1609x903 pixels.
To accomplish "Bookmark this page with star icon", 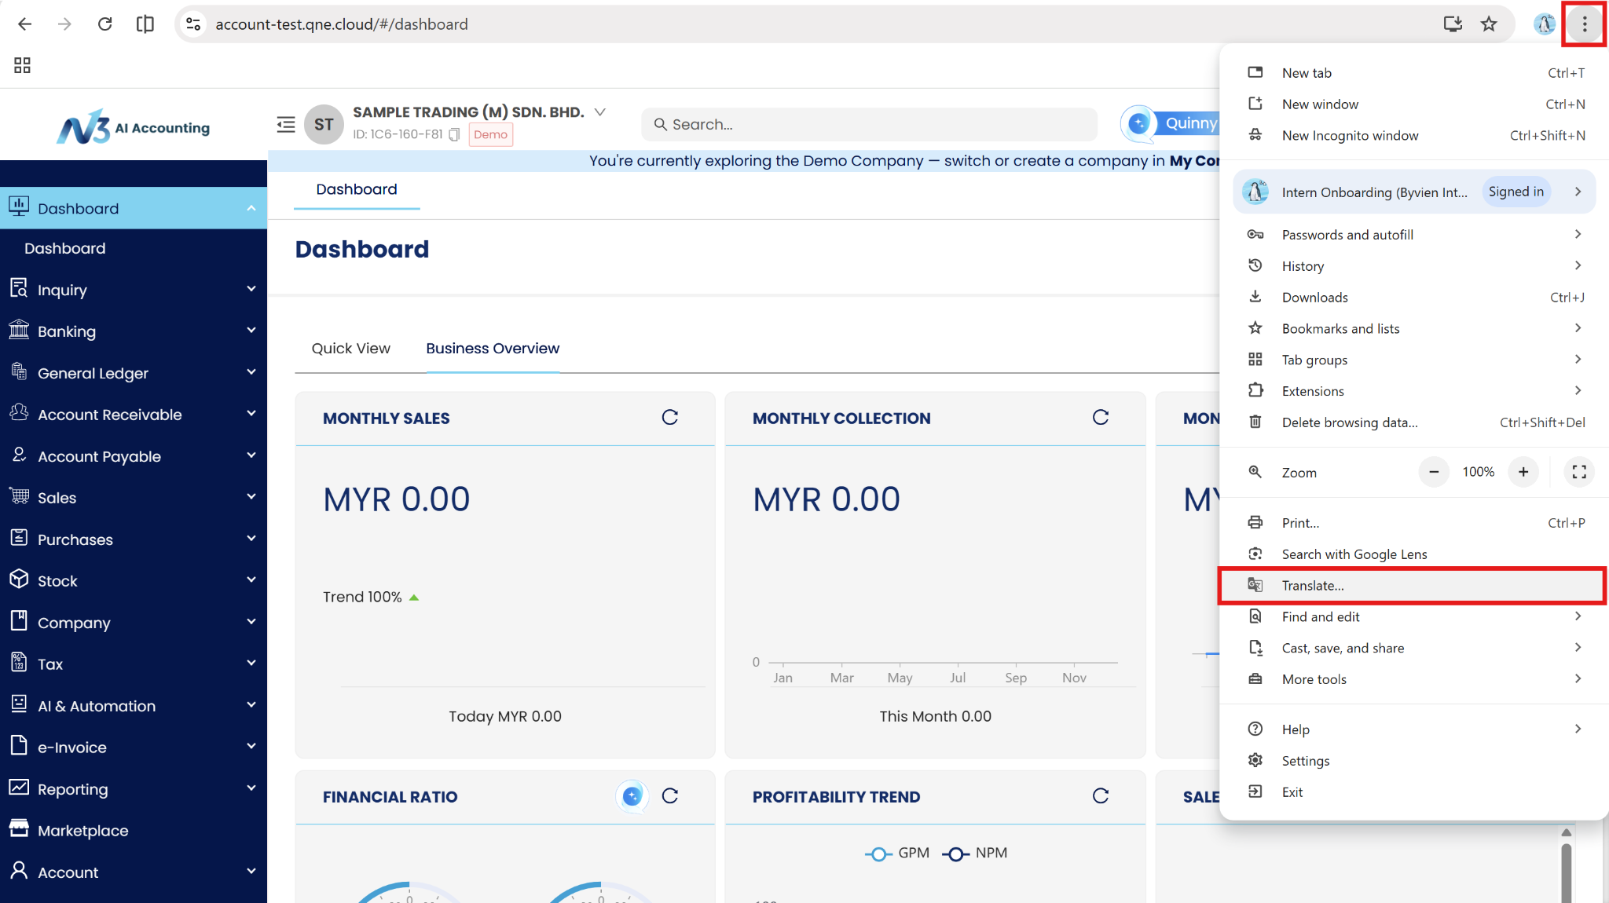I will click(1489, 24).
